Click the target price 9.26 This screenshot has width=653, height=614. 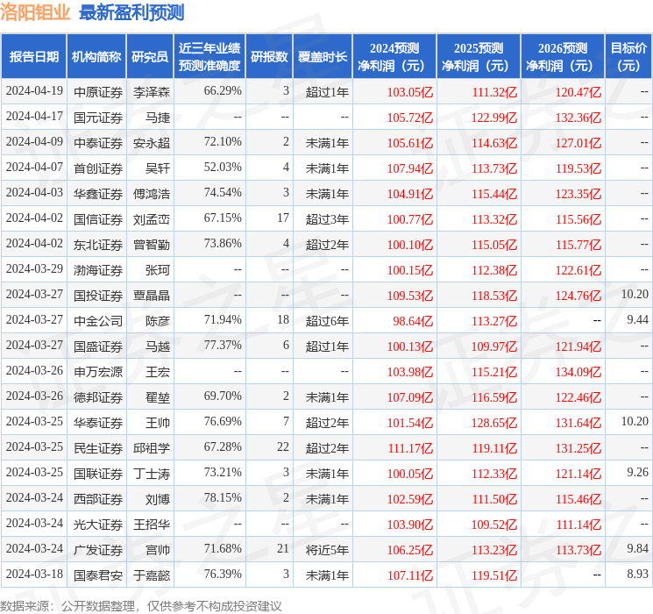[x=637, y=472]
